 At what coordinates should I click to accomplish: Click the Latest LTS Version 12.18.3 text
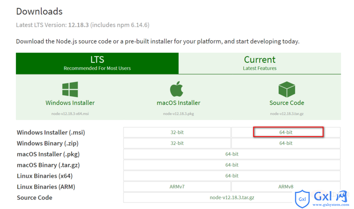pos(83,25)
